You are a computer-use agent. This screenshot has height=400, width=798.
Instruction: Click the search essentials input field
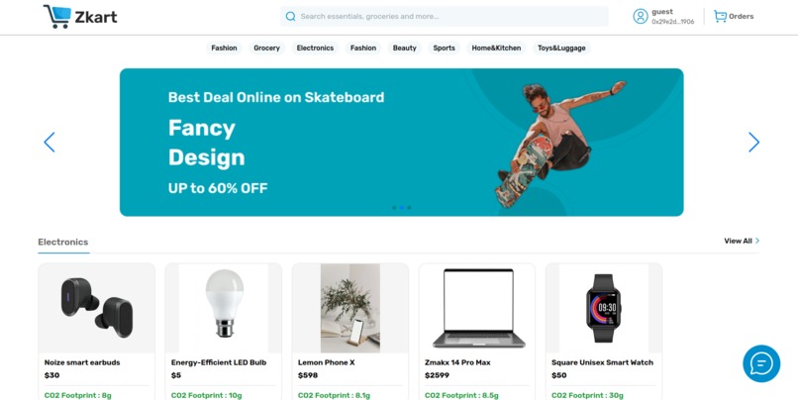(x=445, y=16)
